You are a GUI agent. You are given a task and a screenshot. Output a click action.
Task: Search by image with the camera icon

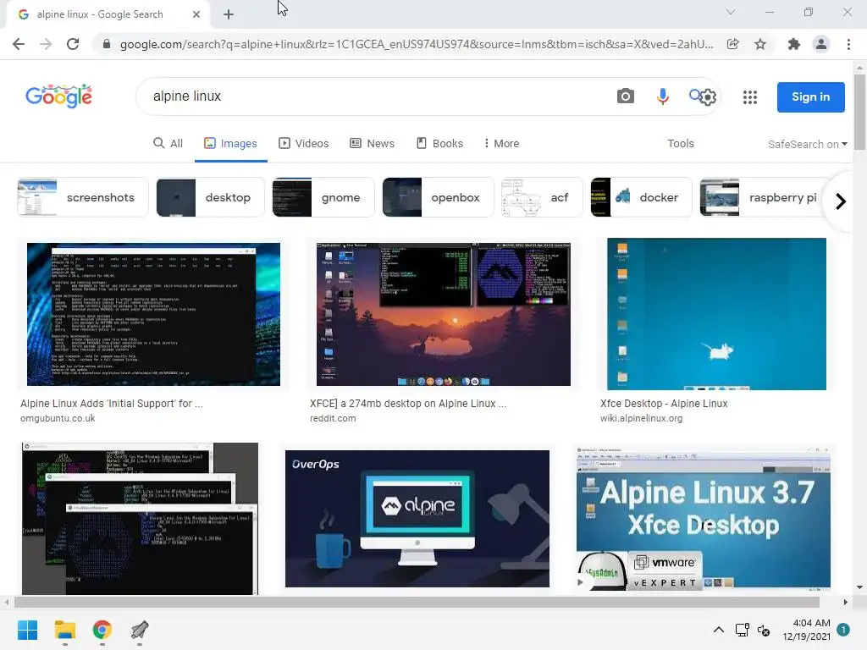point(626,96)
